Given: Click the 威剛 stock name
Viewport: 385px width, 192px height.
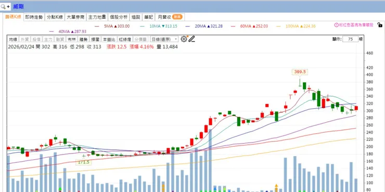Looking at the screenshot, I should (x=18, y=7).
